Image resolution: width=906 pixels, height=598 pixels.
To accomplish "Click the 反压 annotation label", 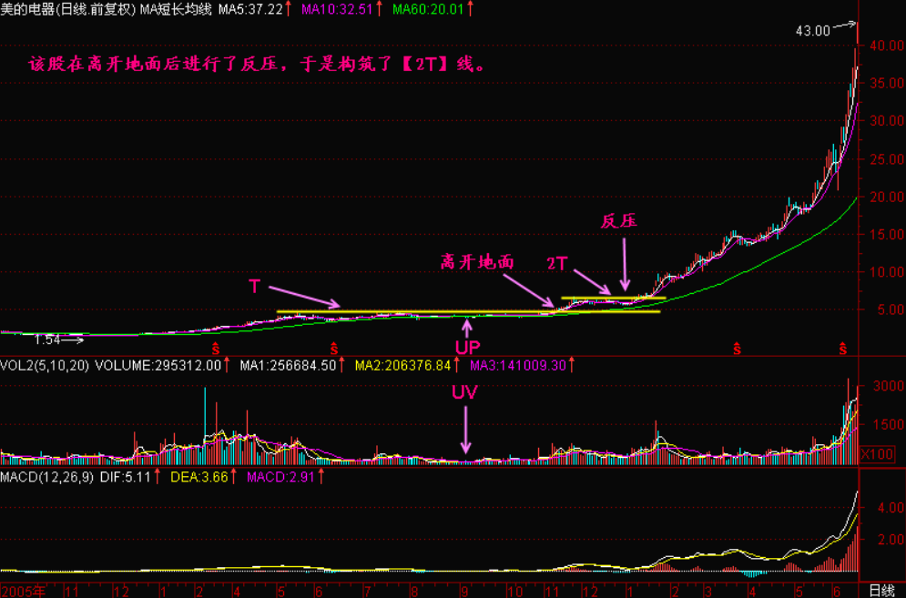I will coord(618,221).
